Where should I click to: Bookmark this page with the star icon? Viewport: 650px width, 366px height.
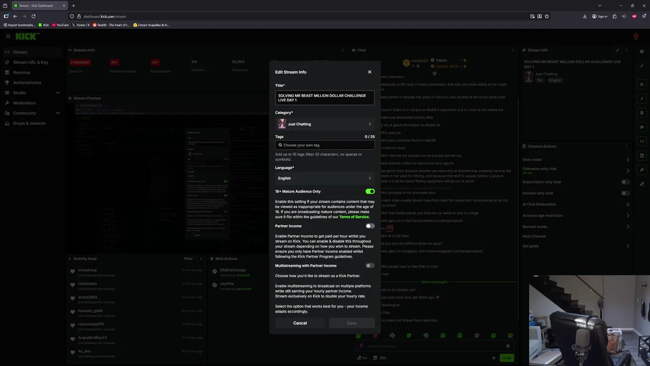click(547, 16)
